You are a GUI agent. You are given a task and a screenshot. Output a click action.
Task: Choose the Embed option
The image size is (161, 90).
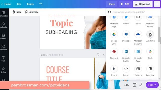[x=126, y=71]
